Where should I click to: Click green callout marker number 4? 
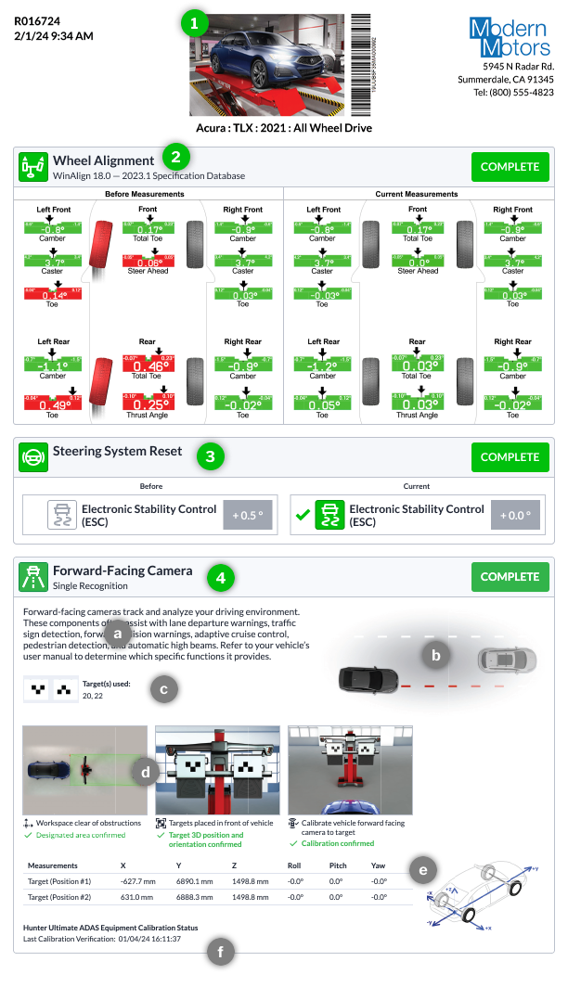click(220, 577)
